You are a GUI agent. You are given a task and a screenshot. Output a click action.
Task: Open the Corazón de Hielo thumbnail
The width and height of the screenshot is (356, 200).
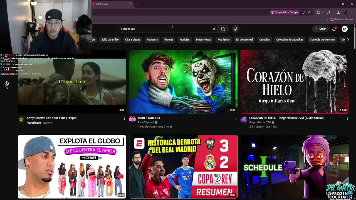[295, 81]
